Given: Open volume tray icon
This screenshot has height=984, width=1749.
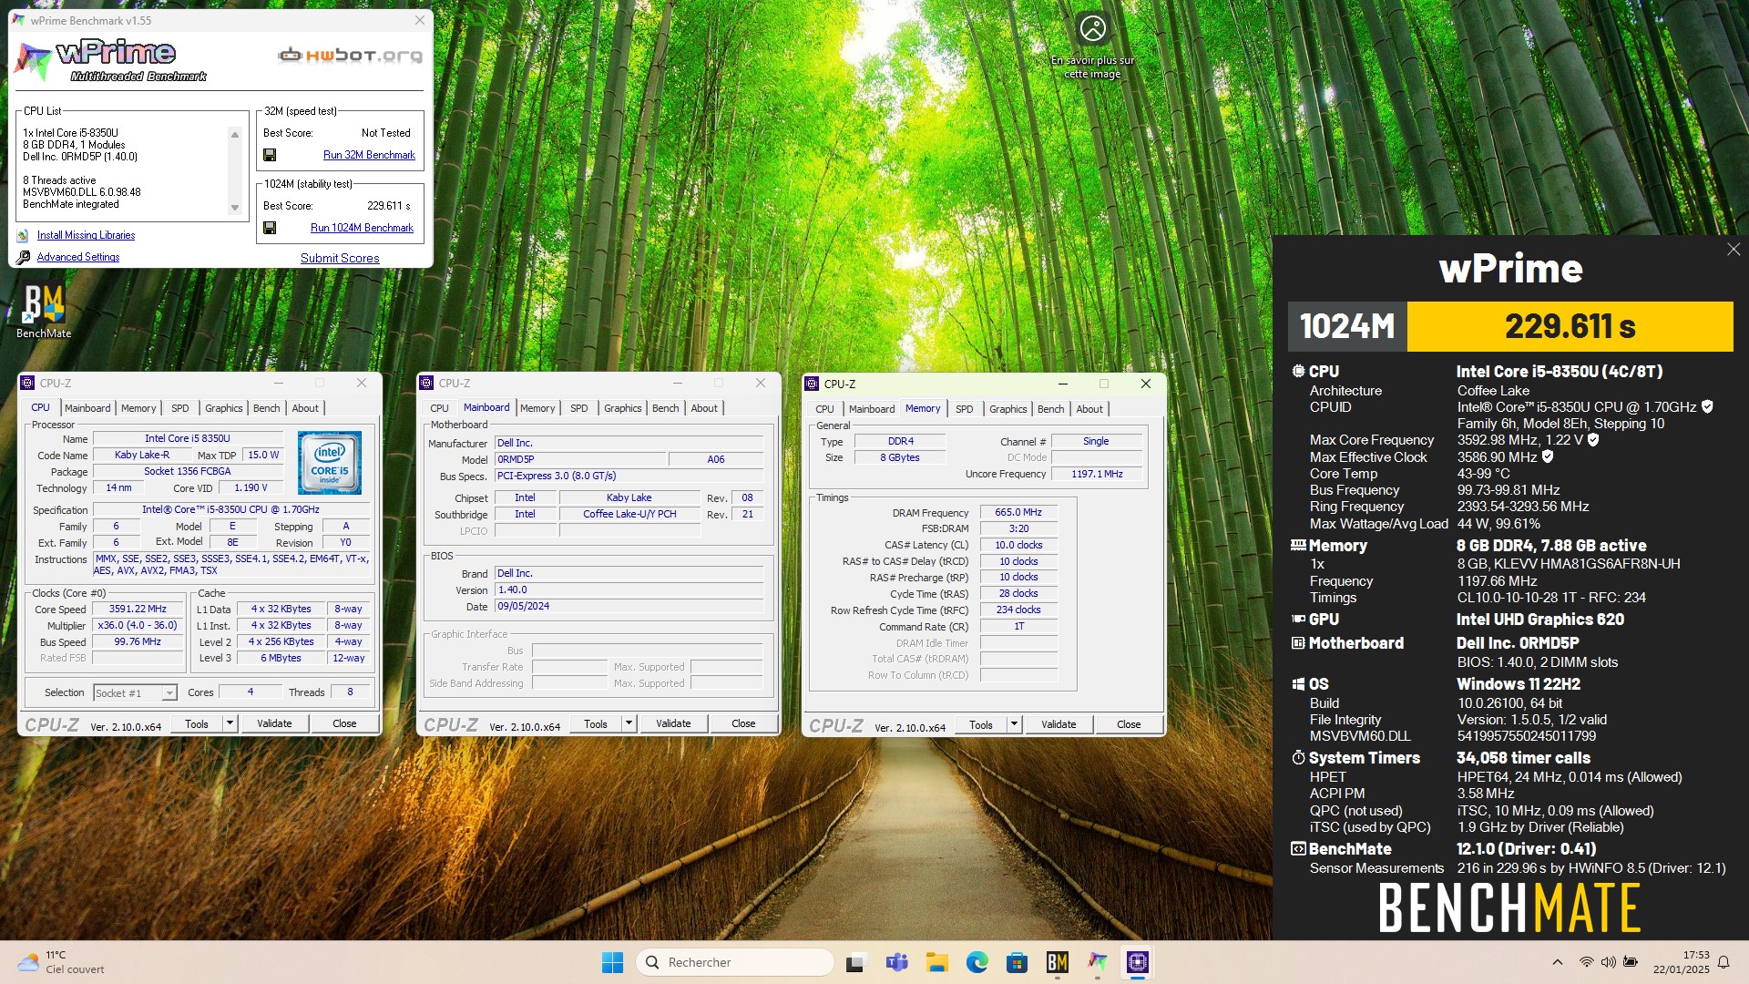Looking at the screenshot, I should click(x=1608, y=962).
